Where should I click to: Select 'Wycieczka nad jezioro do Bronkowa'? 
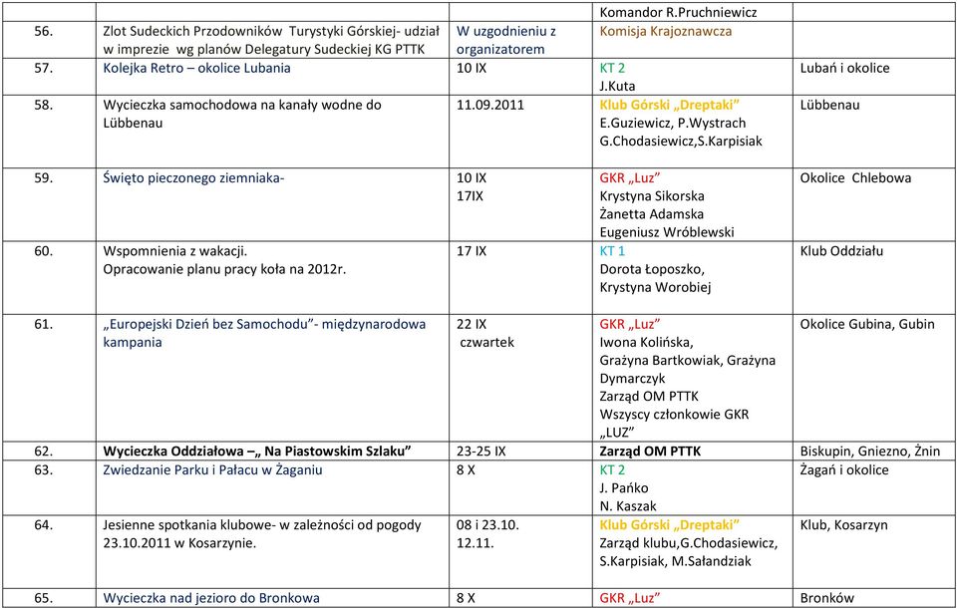coord(211,598)
